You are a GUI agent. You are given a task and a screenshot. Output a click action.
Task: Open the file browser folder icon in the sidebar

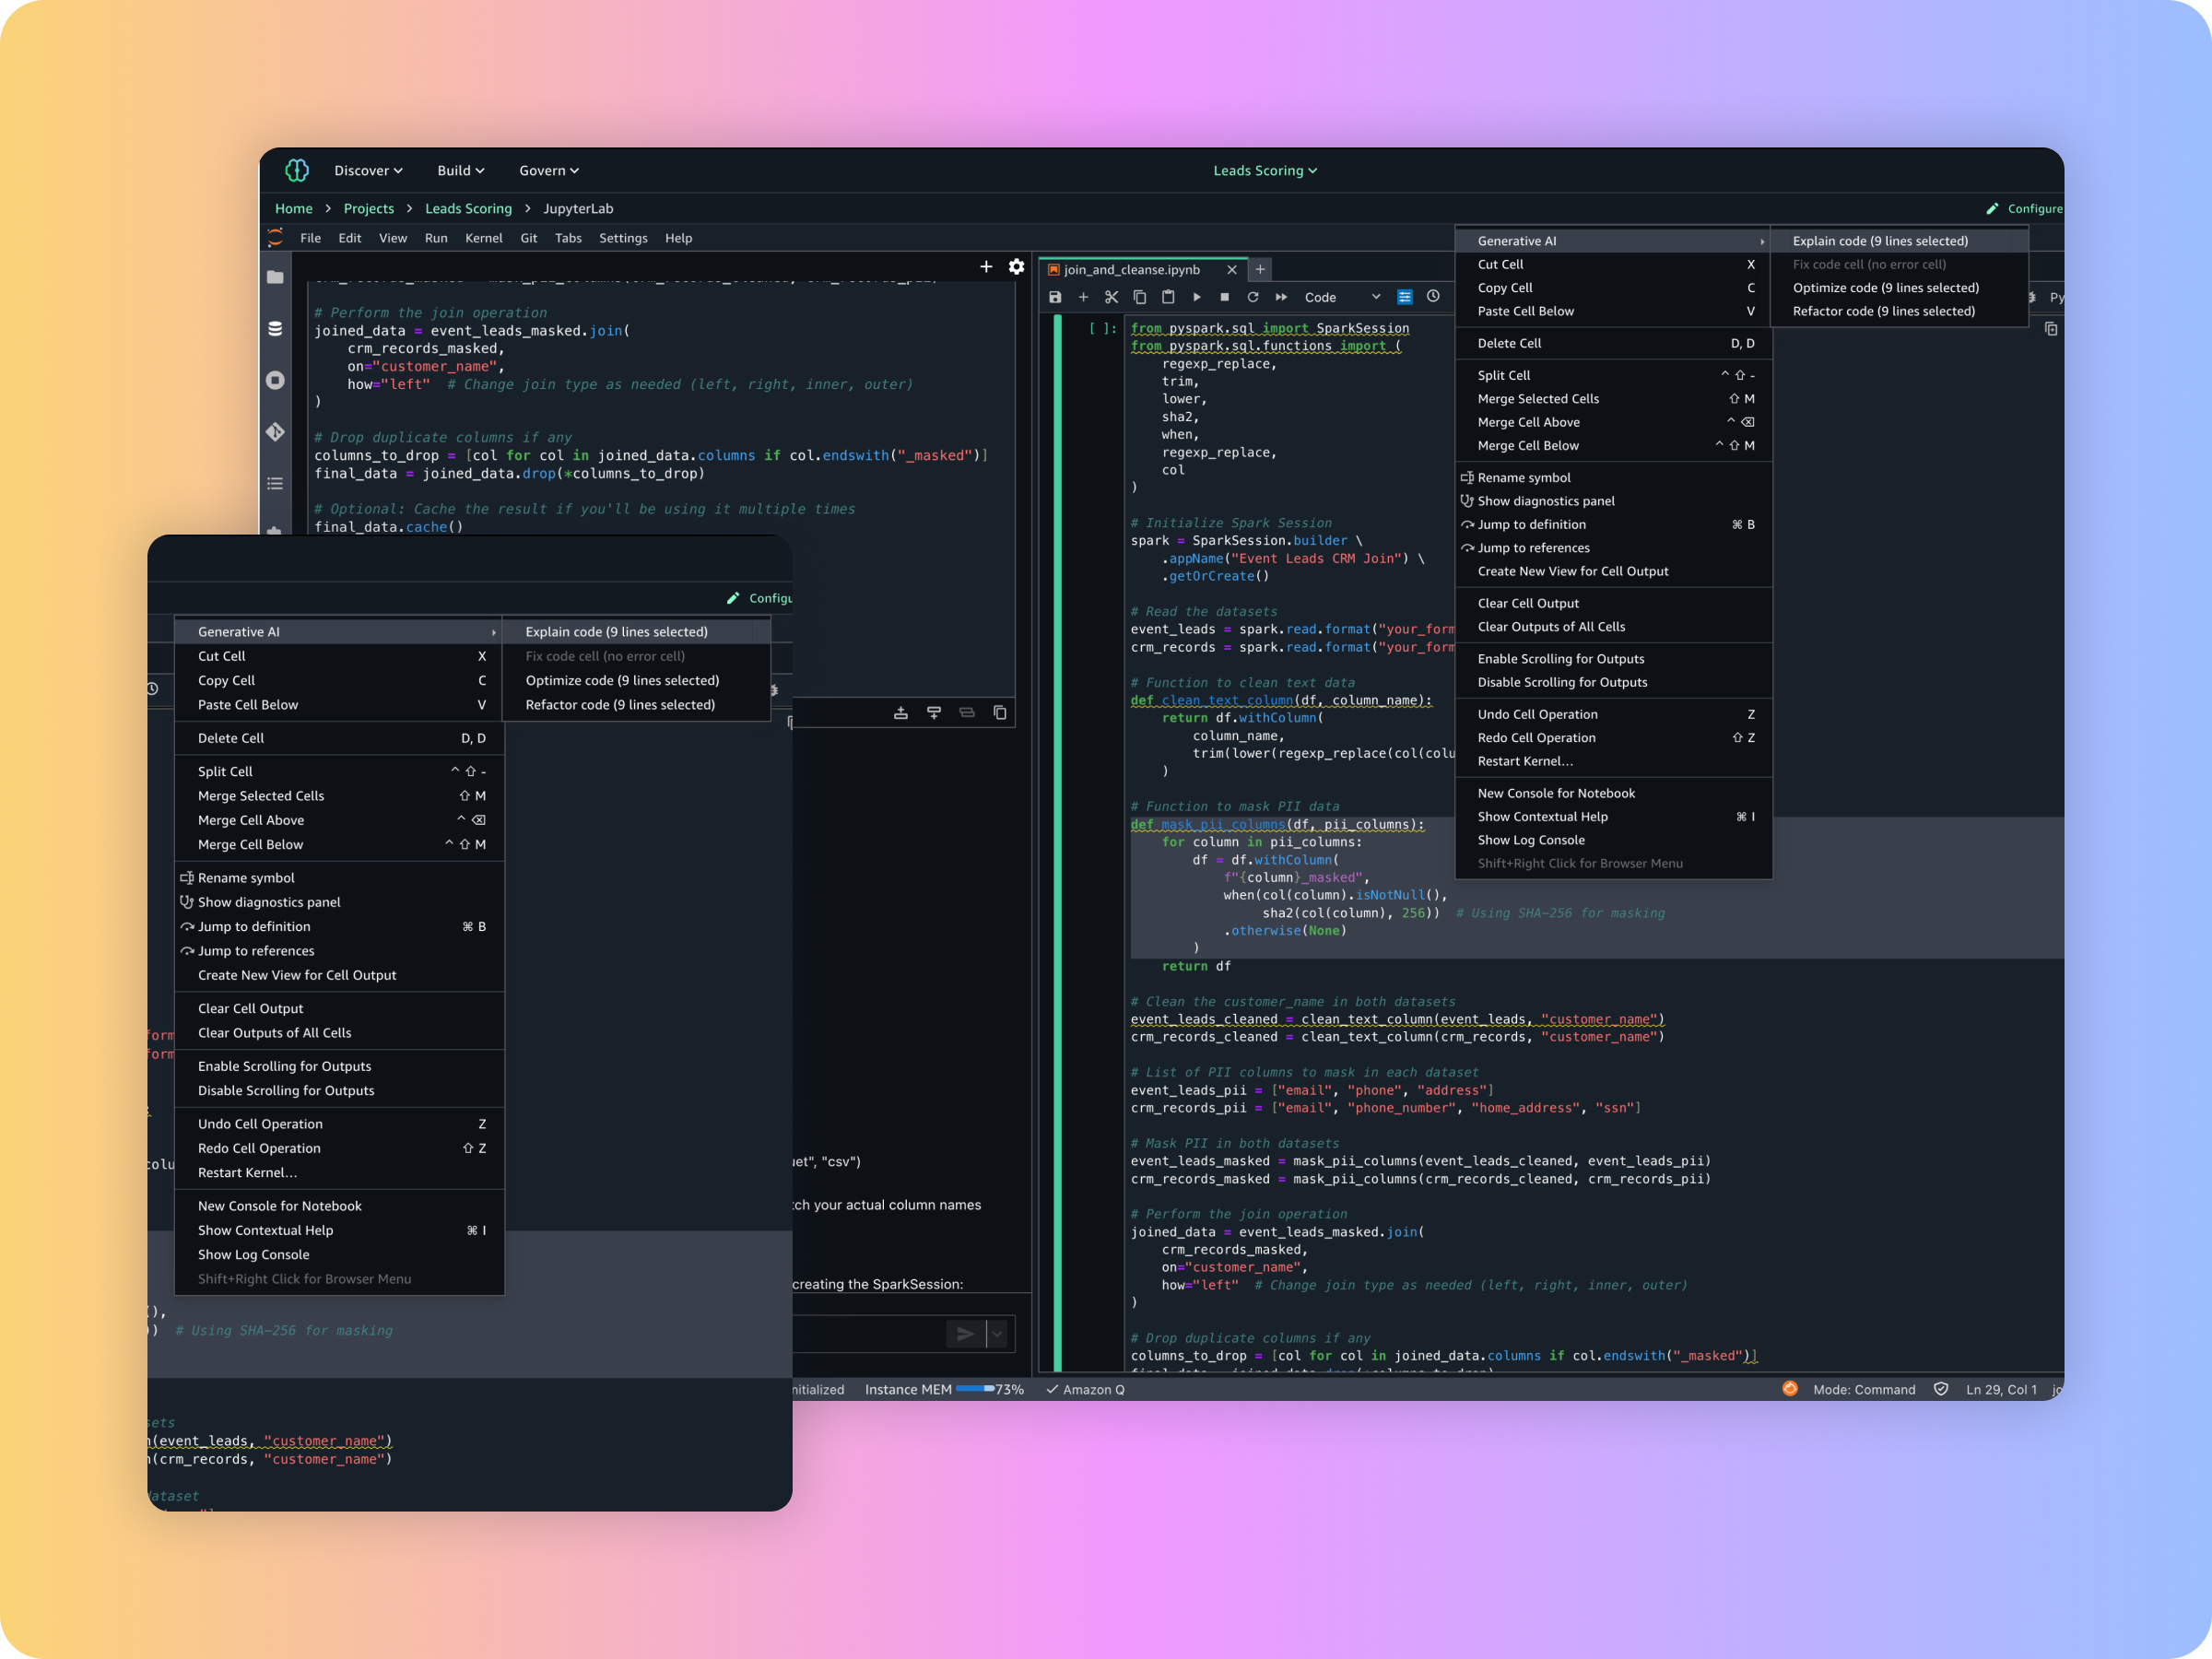[x=275, y=277]
